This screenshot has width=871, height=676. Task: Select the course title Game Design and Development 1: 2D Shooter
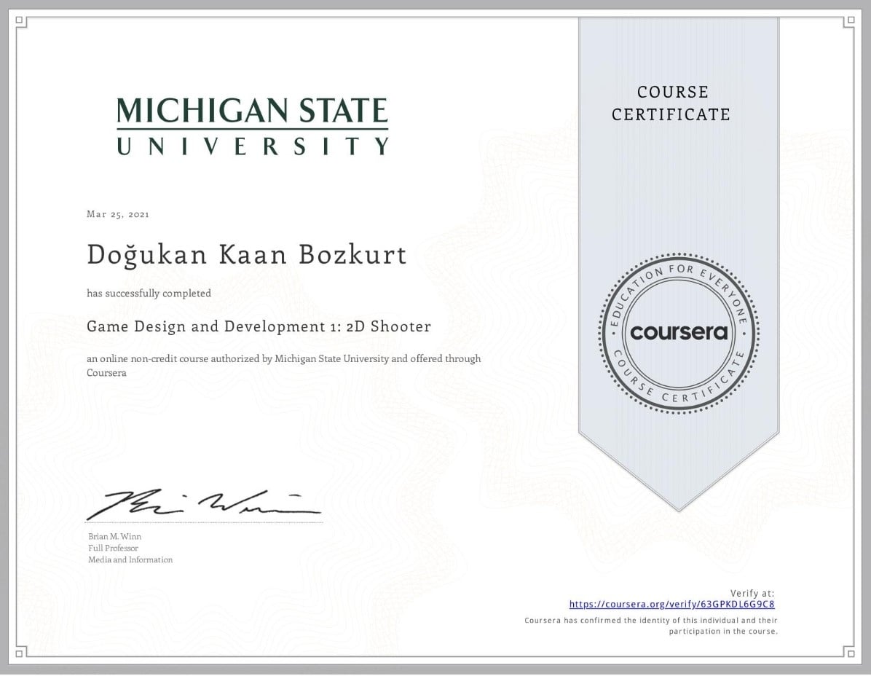coord(259,326)
